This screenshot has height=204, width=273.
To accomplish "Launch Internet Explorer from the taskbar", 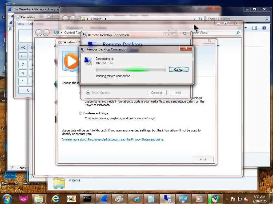I will [x=55, y=199].
